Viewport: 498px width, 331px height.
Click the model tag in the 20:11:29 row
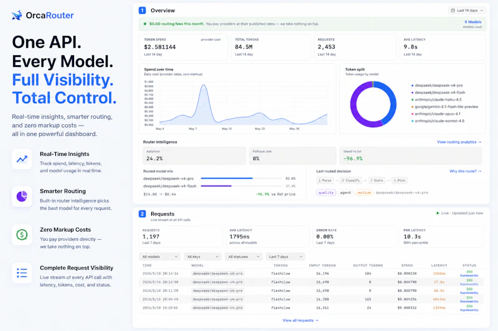(217, 291)
